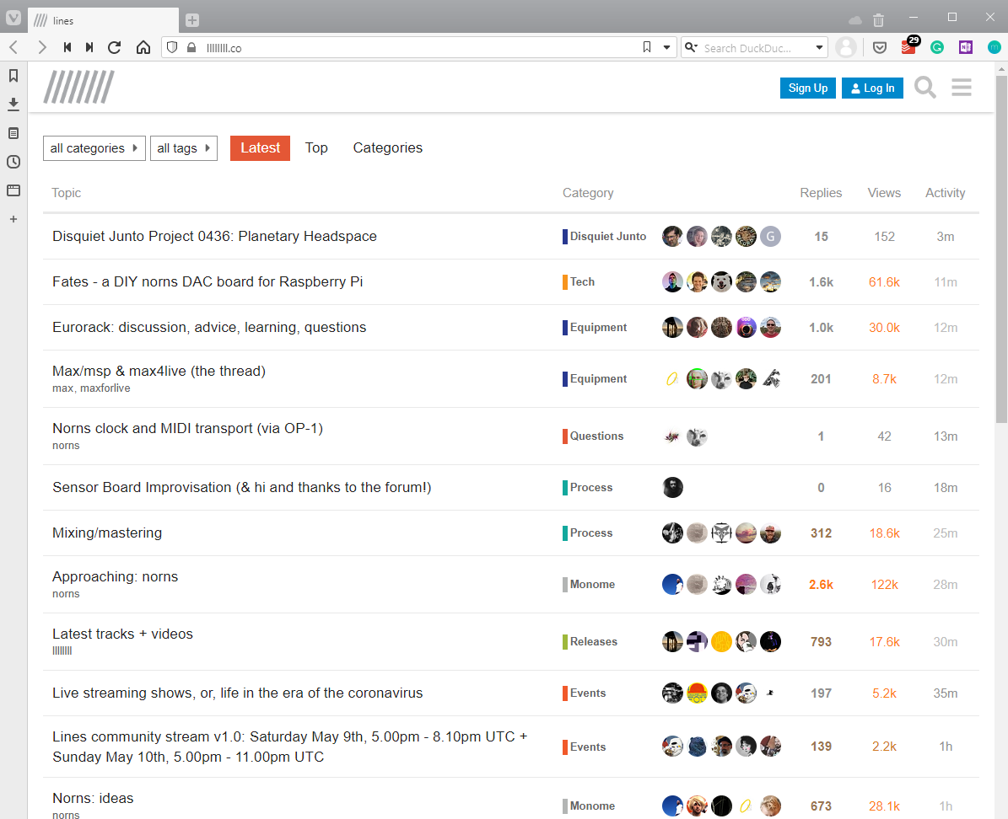The image size is (1008, 819).
Task: Expand the all categories dropdown
Action: pyautogui.click(x=94, y=148)
